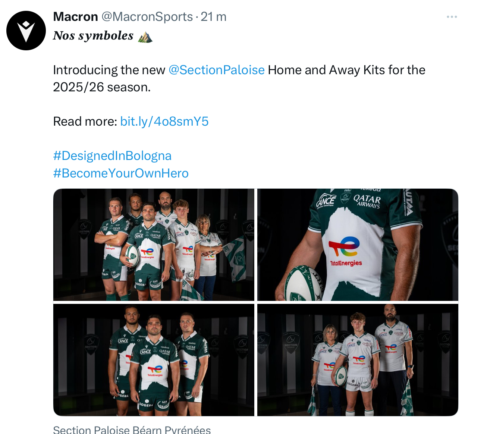Click the 21 m tweet timestamp

click(x=214, y=17)
